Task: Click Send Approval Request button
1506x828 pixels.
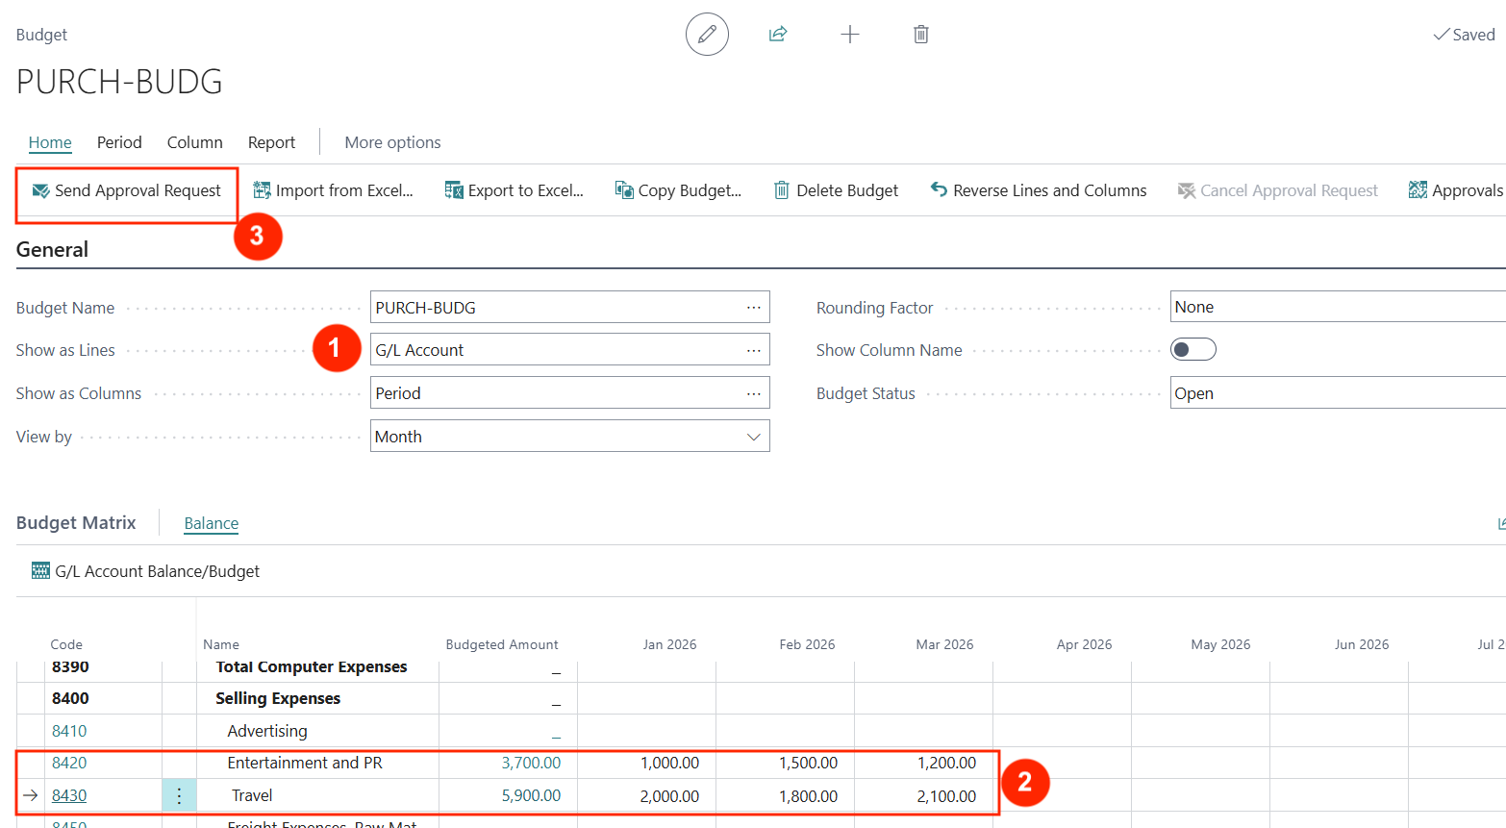Action: pos(127,190)
